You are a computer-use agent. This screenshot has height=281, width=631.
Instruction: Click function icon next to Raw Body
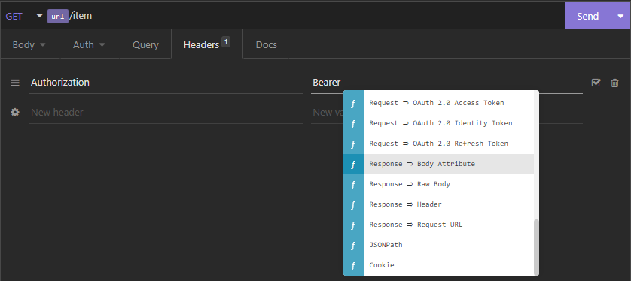353,184
